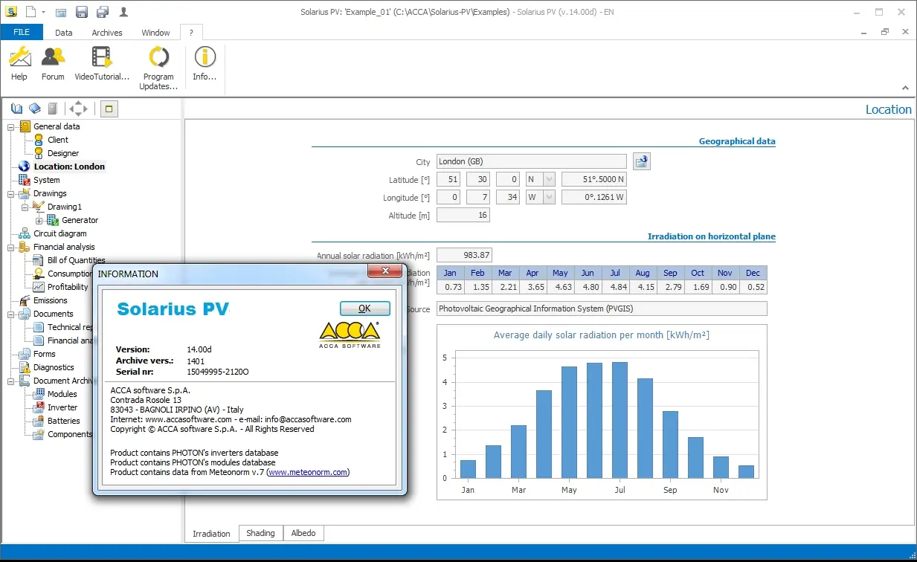This screenshot has width=917, height=562.
Task: Collapse the Drawings tree node
Action: 11,193
